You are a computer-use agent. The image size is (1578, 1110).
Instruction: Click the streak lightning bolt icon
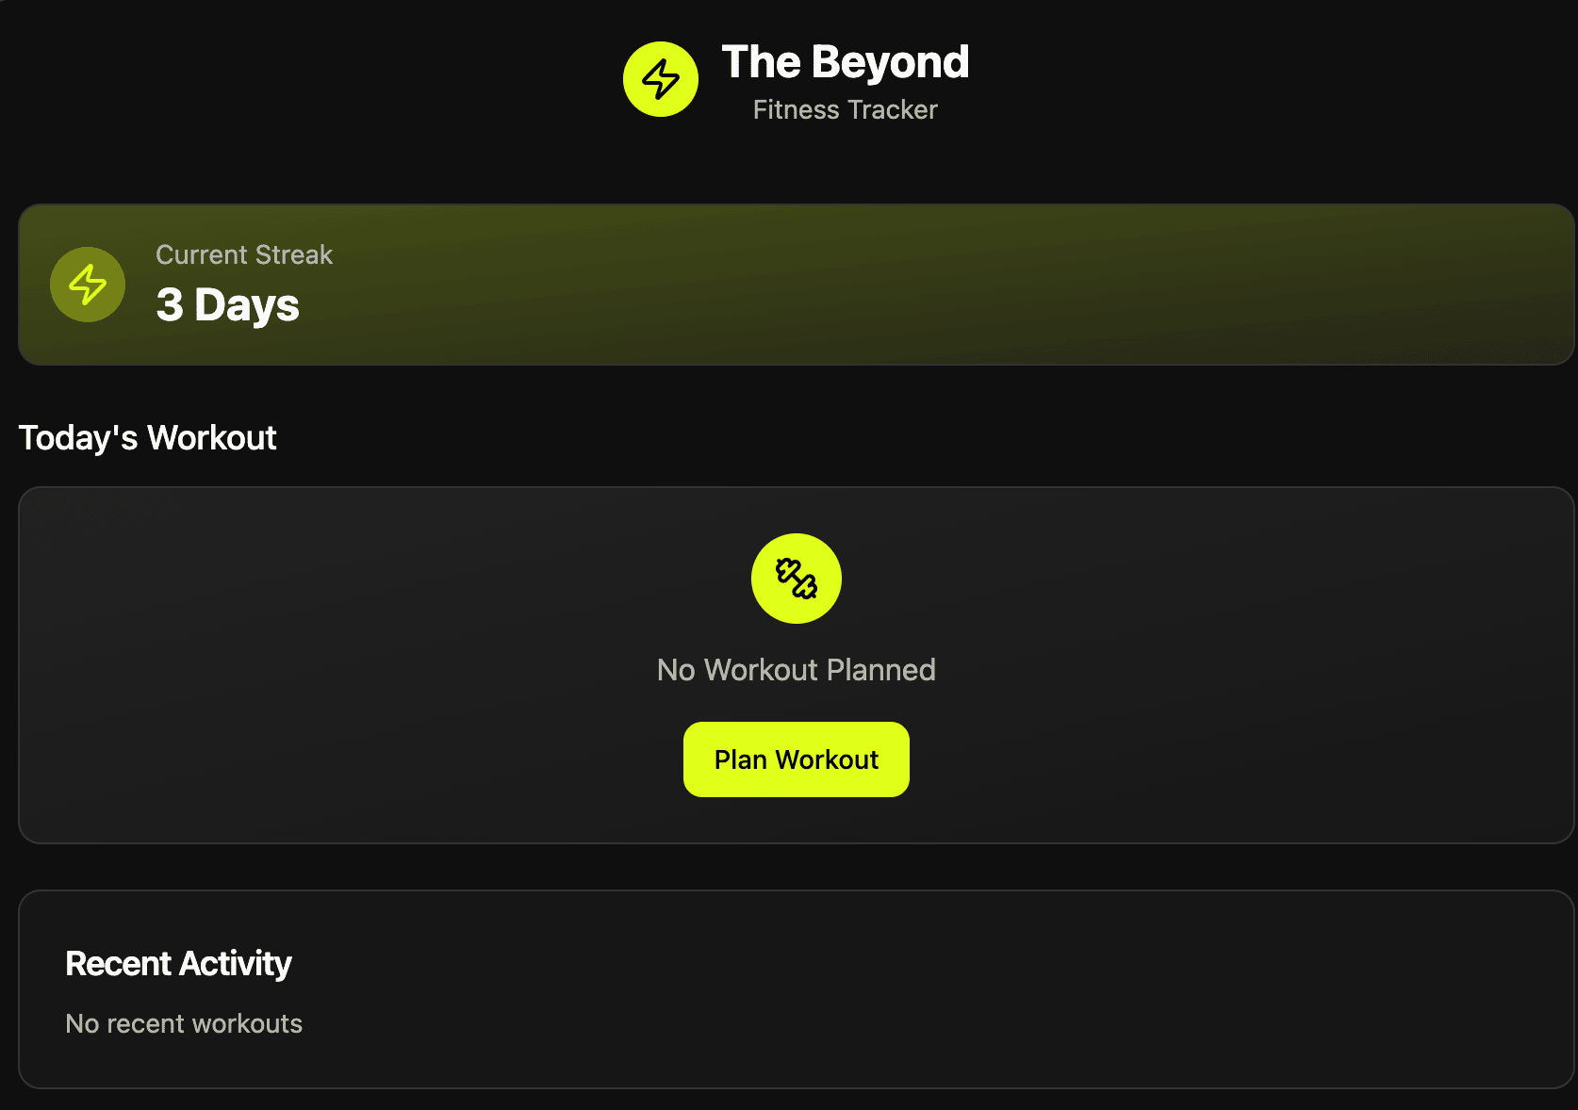88,285
